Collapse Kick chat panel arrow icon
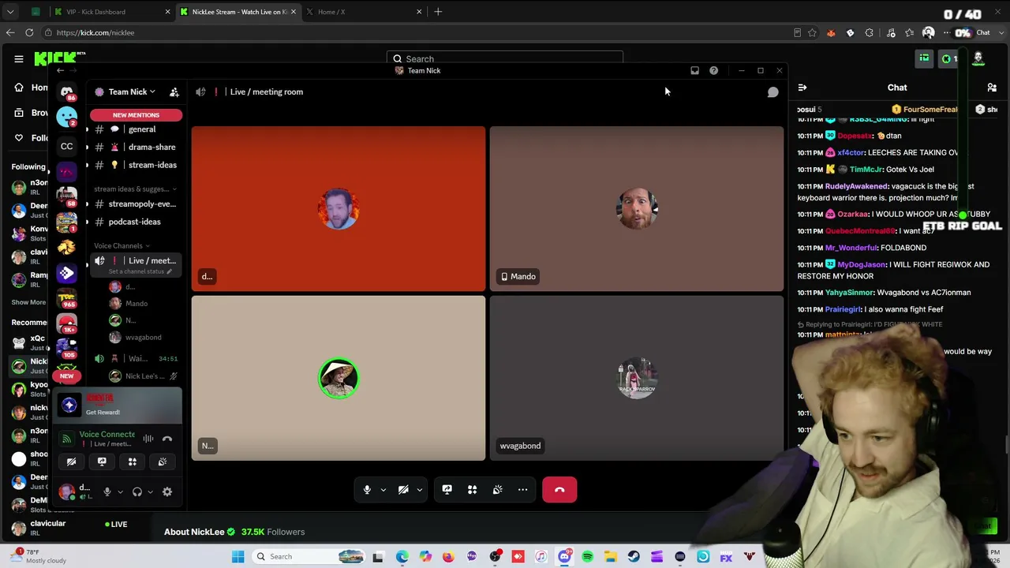Viewport: 1010px width, 568px height. 802,88
